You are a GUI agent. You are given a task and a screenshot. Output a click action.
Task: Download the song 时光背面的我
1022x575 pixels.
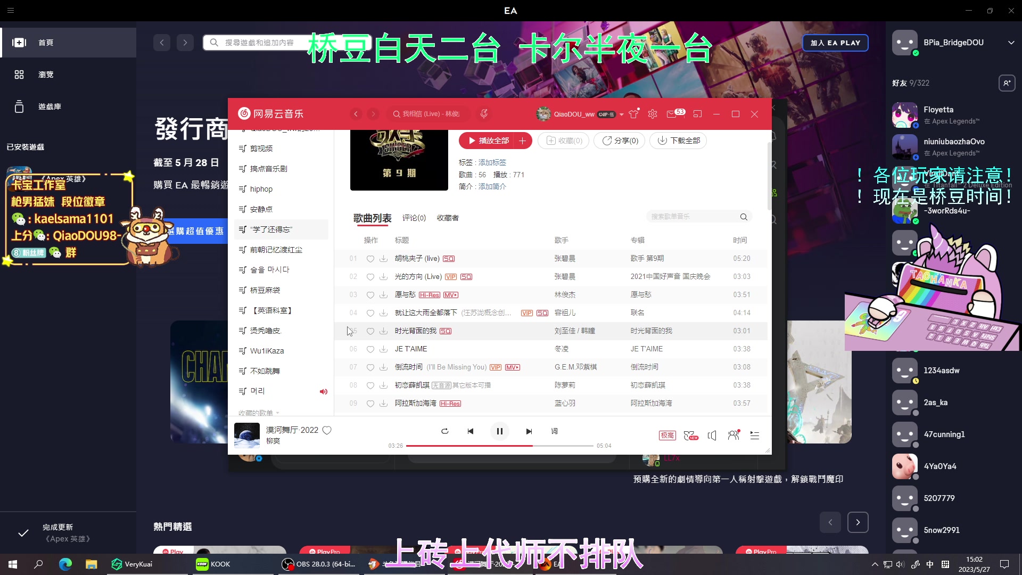coord(383,331)
